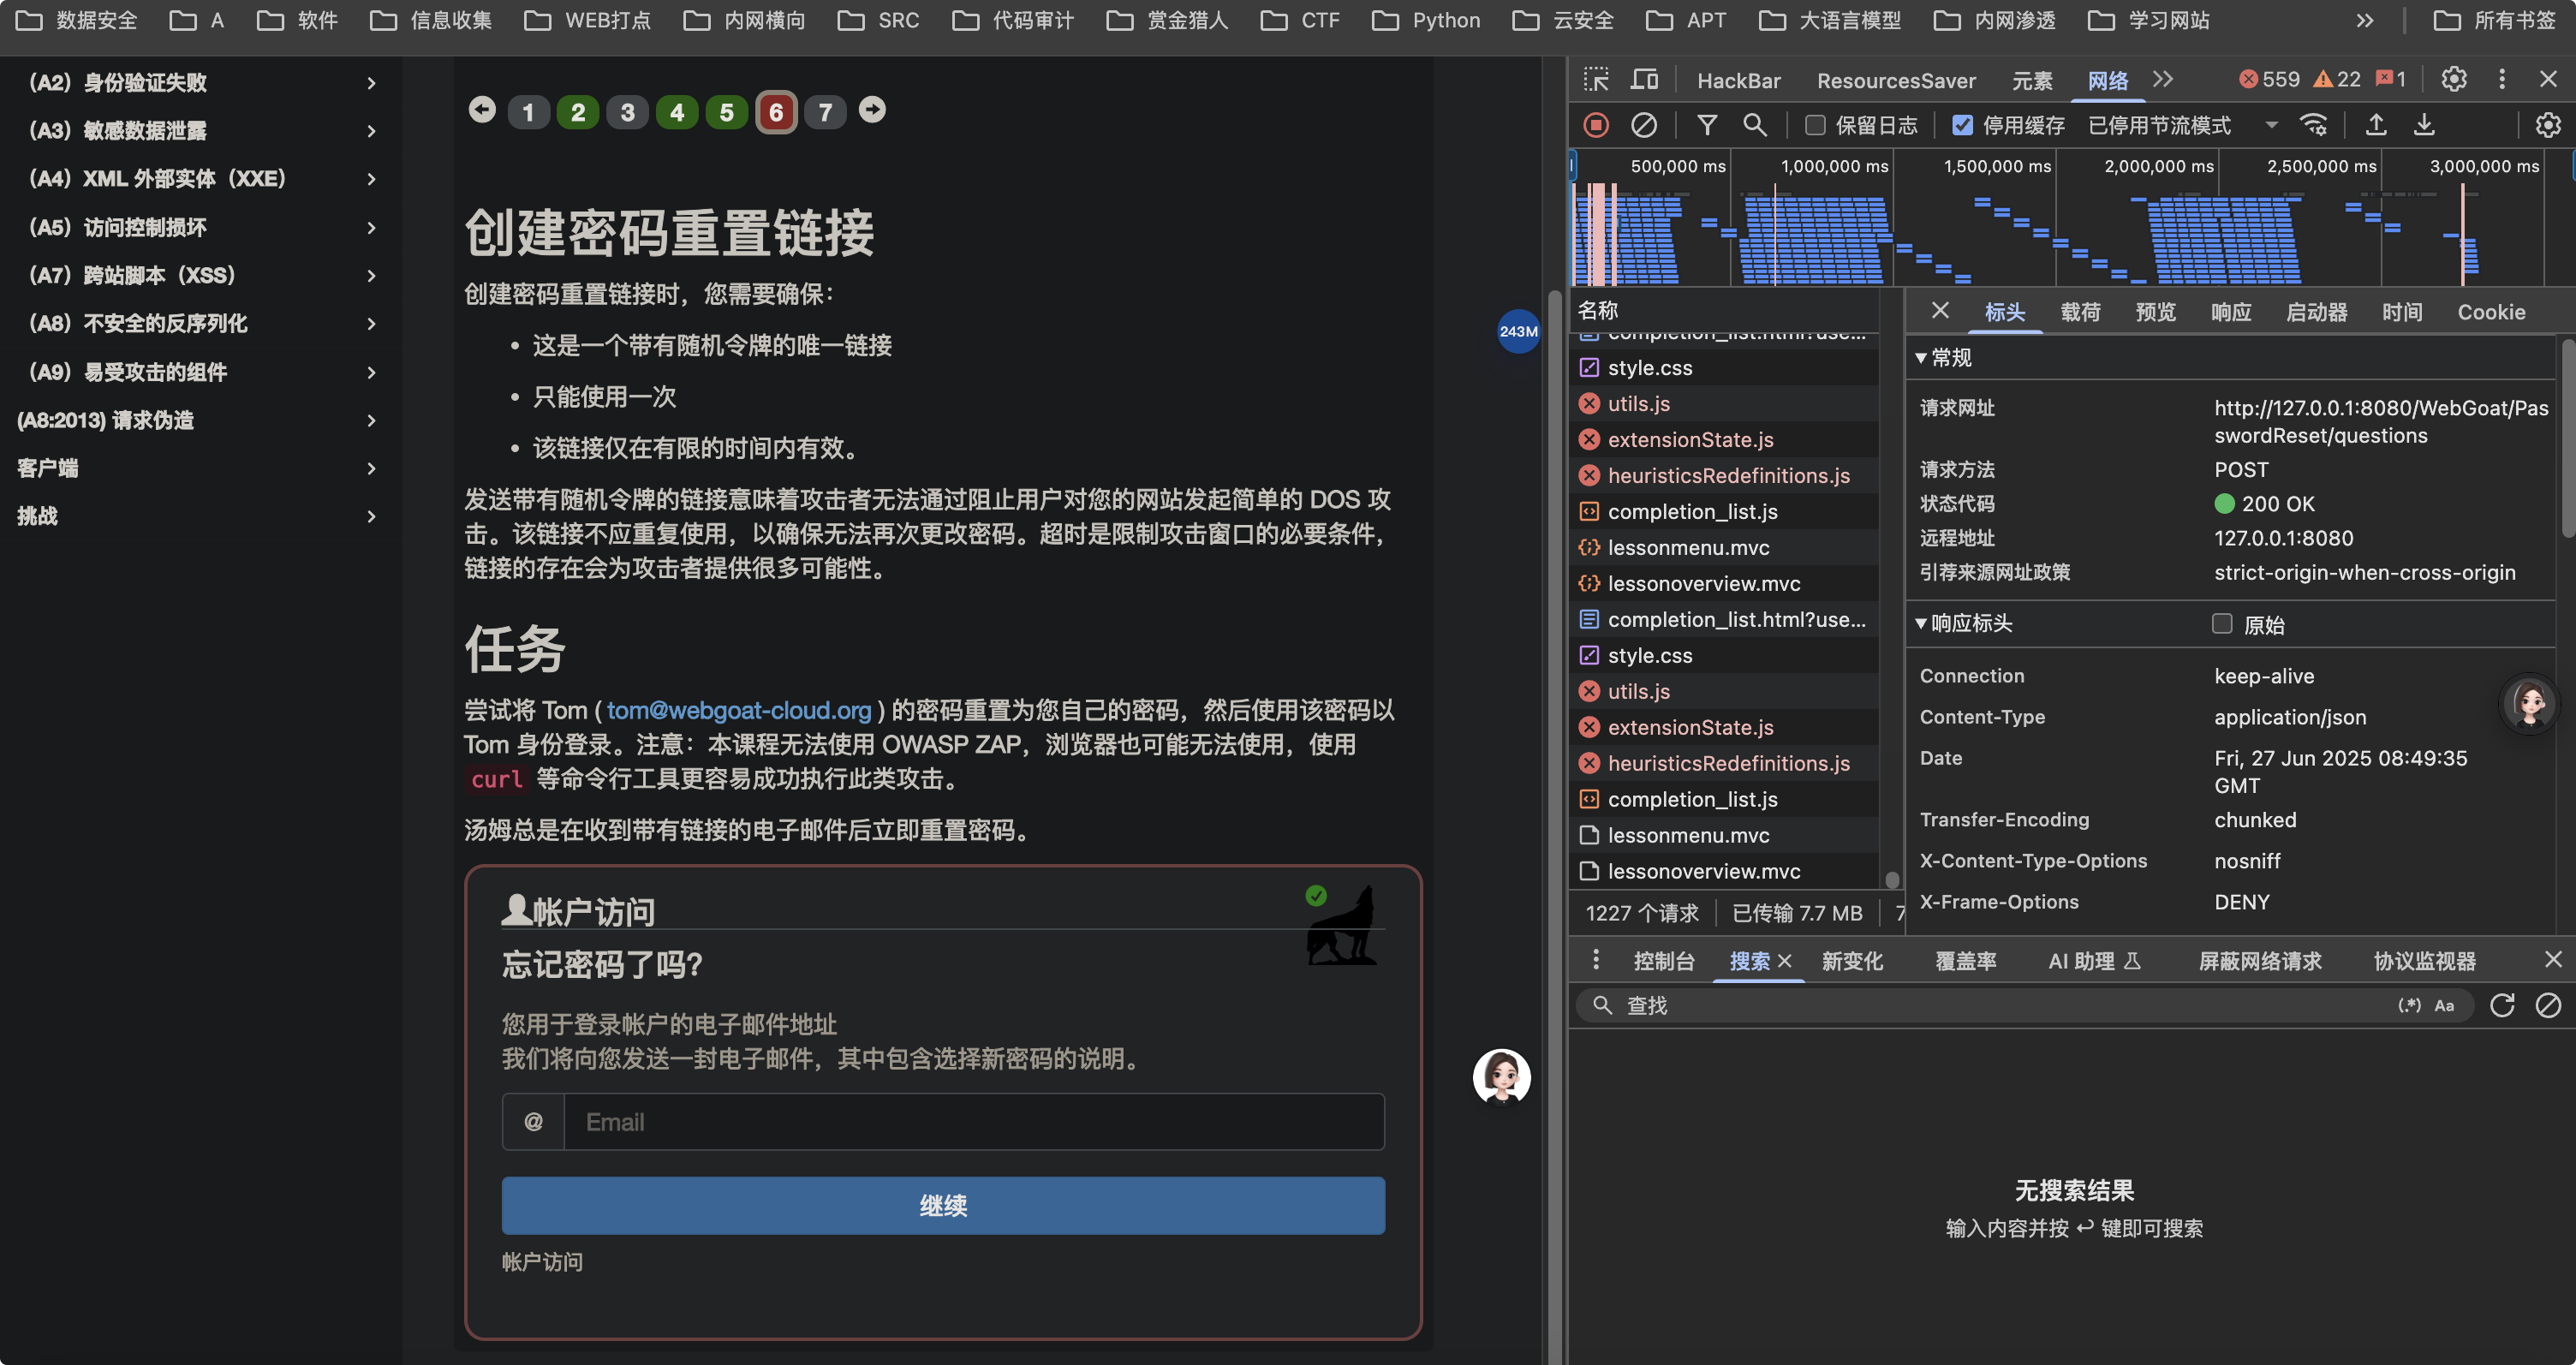Clear search results icon

pos(2548,1005)
